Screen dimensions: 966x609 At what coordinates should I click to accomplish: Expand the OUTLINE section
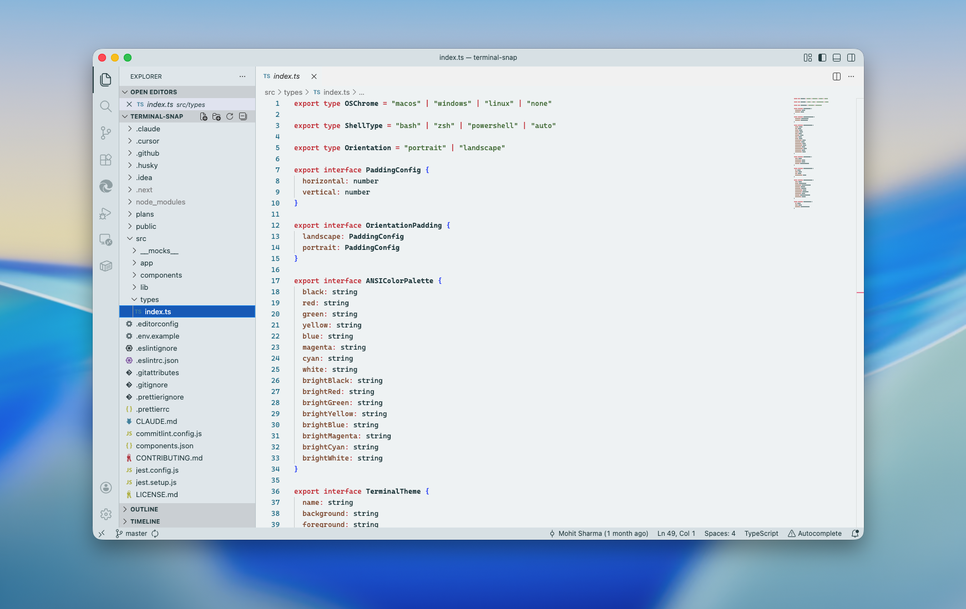click(x=188, y=509)
